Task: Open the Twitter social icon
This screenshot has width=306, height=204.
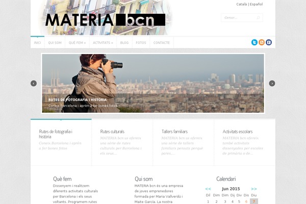Action: 254,42
